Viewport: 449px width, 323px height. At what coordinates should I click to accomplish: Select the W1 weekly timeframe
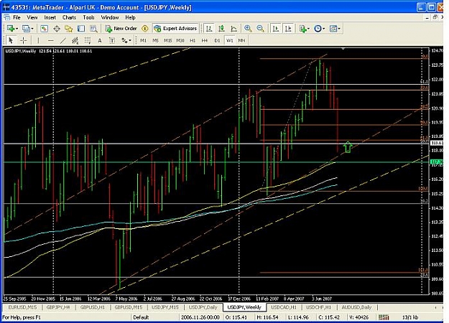(x=230, y=41)
